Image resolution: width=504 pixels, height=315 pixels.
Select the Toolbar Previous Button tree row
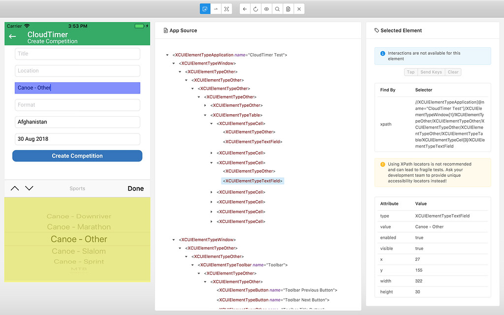coord(277,290)
